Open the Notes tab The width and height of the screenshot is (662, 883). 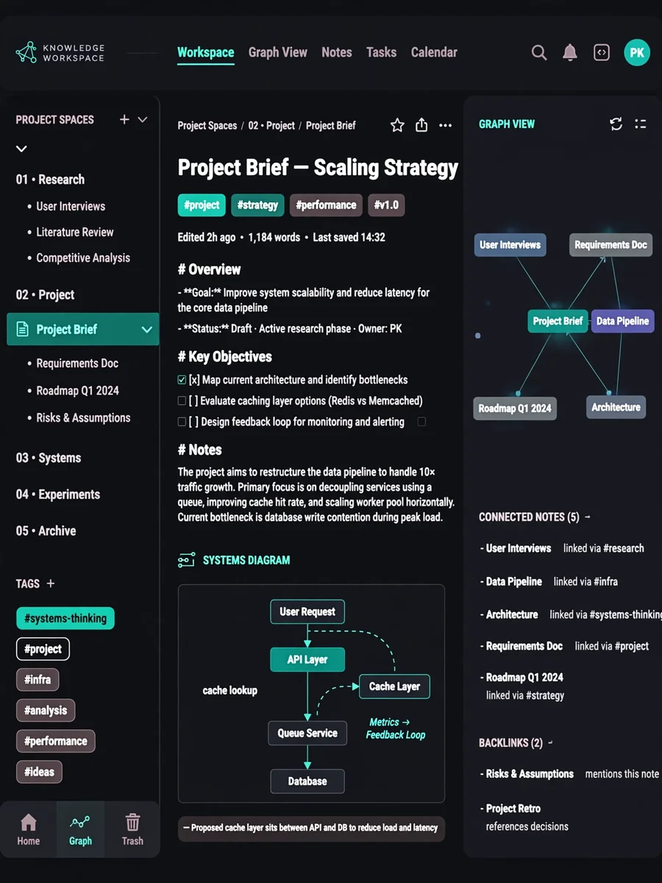click(x=337, y=52)
